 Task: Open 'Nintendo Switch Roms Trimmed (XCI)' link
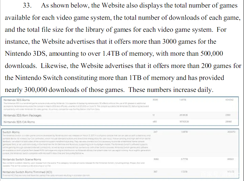(x=27, y=172)
